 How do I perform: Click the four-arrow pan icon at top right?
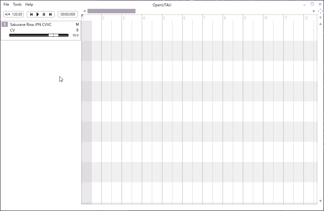tap(320, 11)
